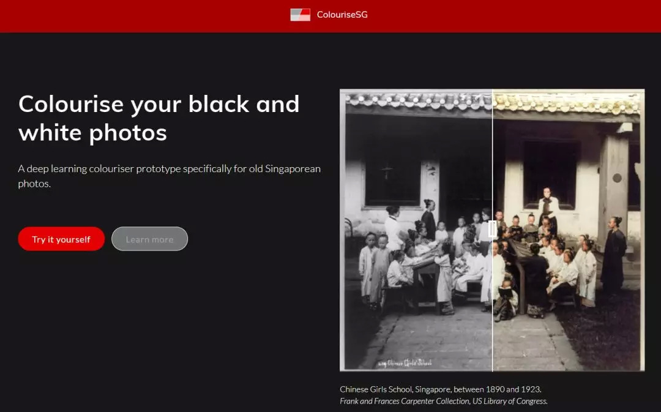The height and width of the screenshot is (412, 661).
Task: Select the heading "Colourise your black and white photos"
Action: coord(159,118)
